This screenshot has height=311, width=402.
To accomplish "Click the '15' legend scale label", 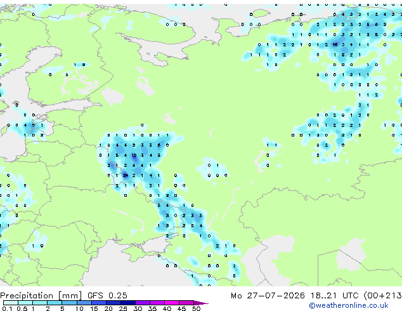I will tap(94, 308).
